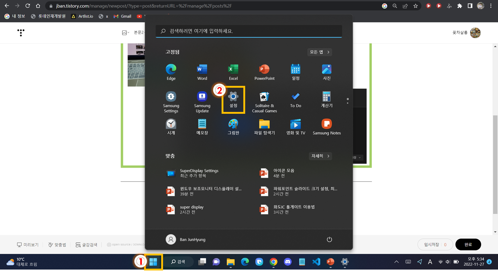Open Samsung Settings app
This screenshot has height=272, width=498.
[x=171, y=102]
